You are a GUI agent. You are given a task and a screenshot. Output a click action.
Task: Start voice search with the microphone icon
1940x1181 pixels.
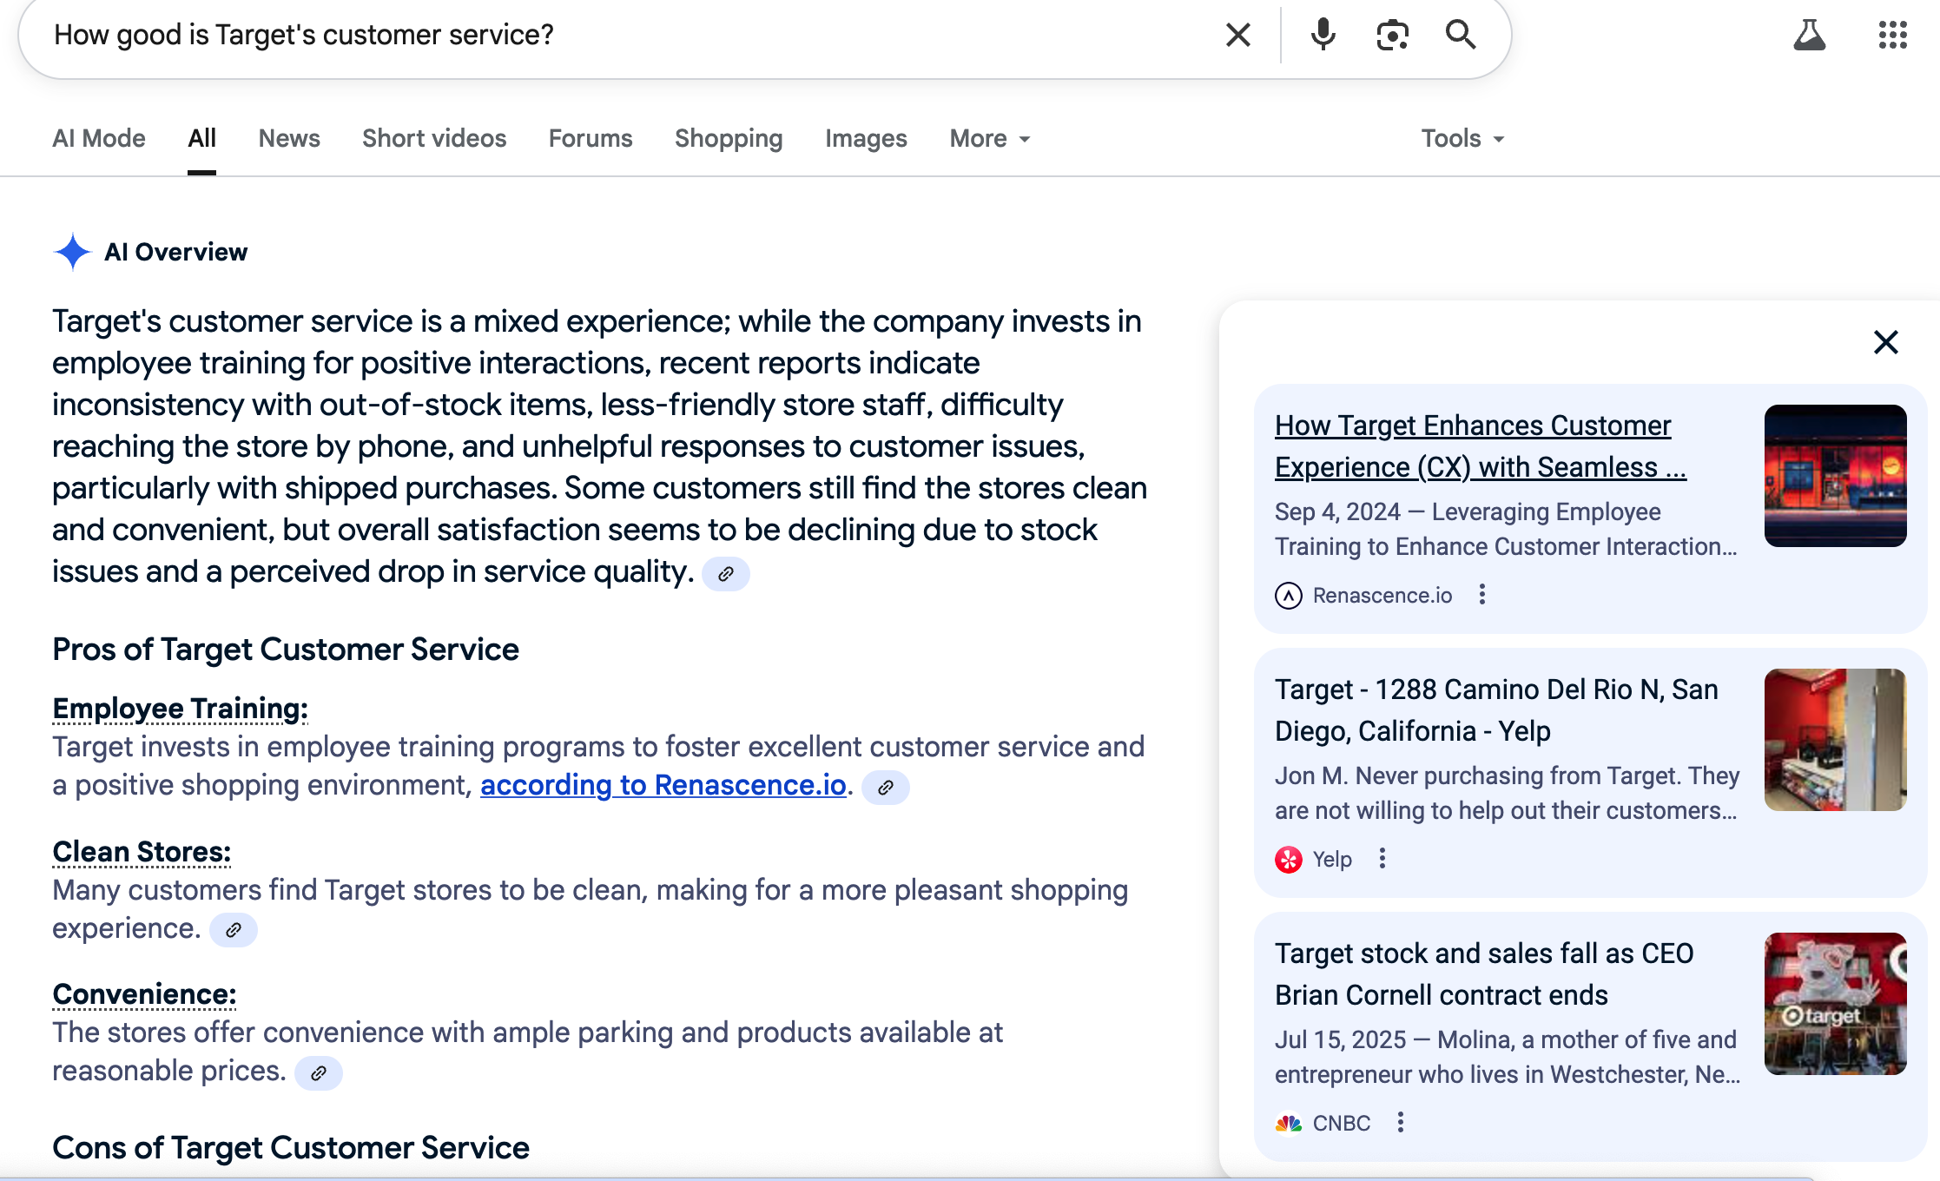pos(1323,36)
